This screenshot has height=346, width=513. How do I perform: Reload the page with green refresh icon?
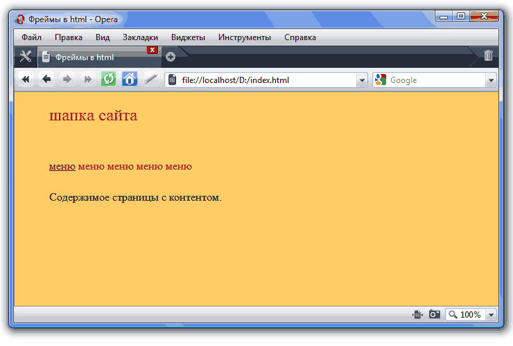(109, 80)
